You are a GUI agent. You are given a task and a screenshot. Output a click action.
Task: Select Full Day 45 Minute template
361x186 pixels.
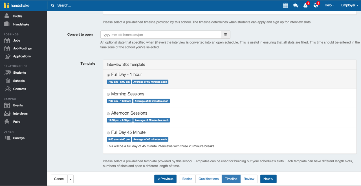pyautogui.click(x=108, y=133)
